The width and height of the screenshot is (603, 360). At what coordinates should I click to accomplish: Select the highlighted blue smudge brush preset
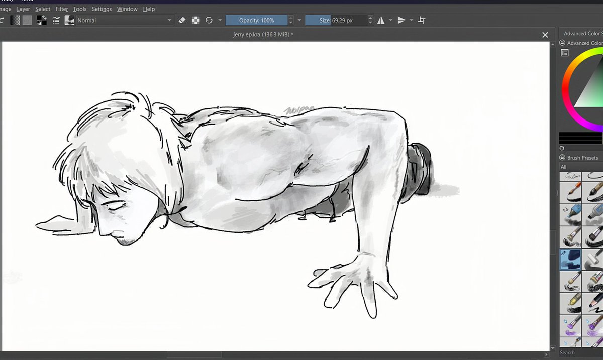pos(570,259)
